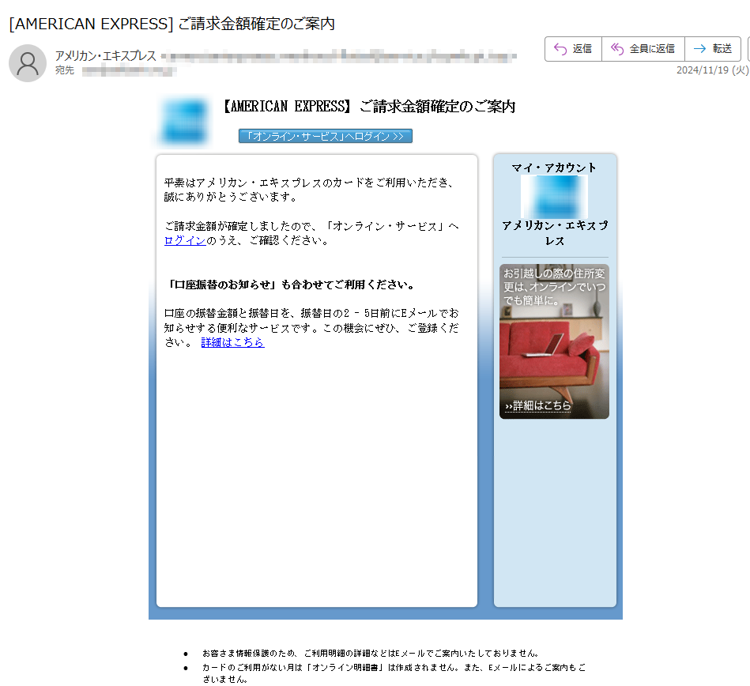Click the【AMERICAN EXPRESS】heading in the email body
The height and width of the screenshot is (686, 750).
coord(369,107)
